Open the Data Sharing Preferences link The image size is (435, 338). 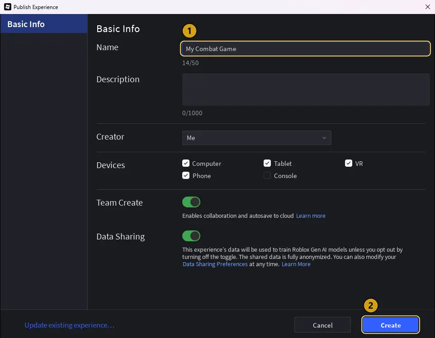click(215, 264)
